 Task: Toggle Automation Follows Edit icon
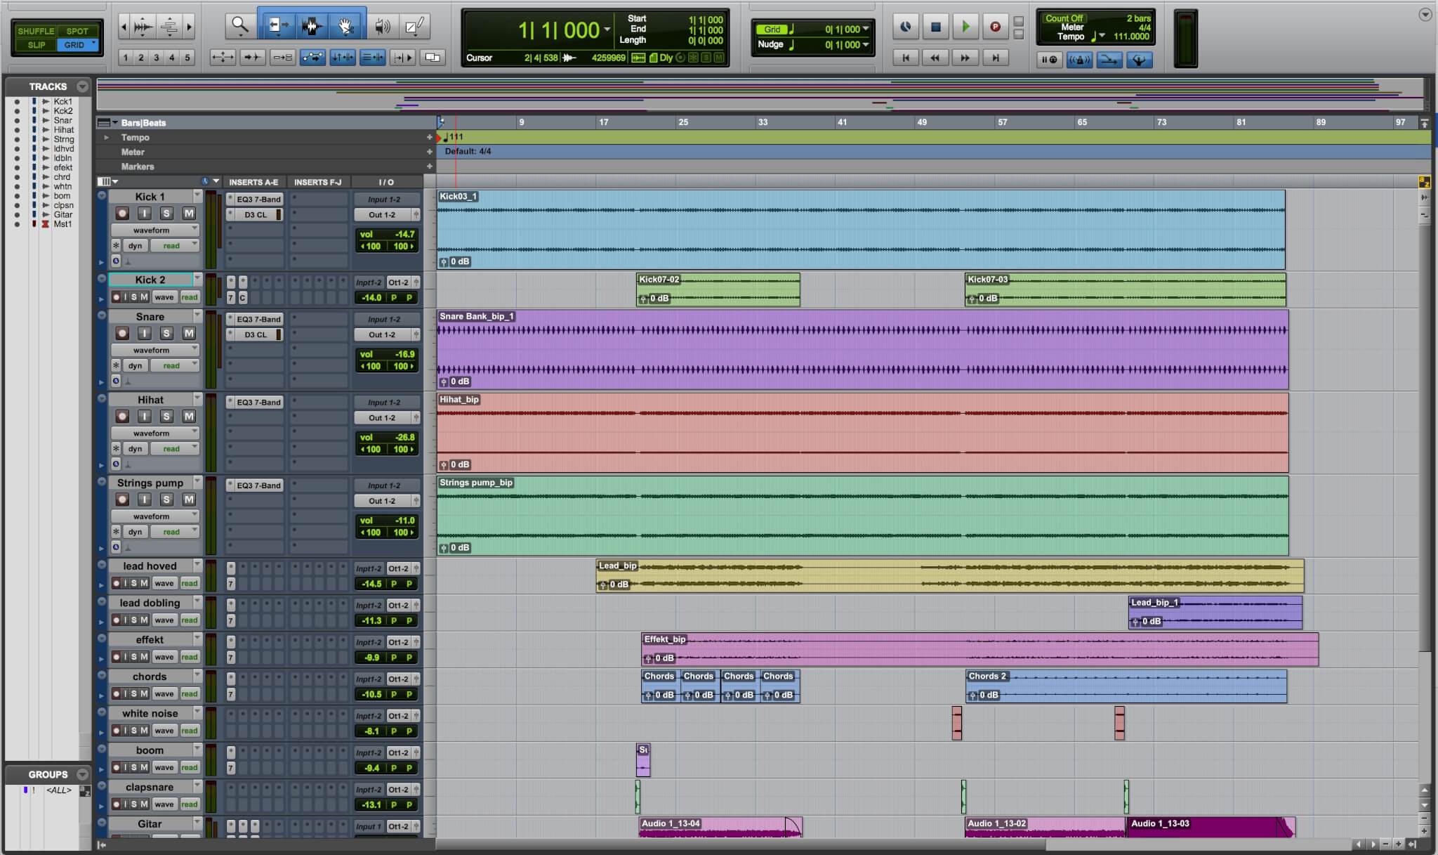point(312,58)
